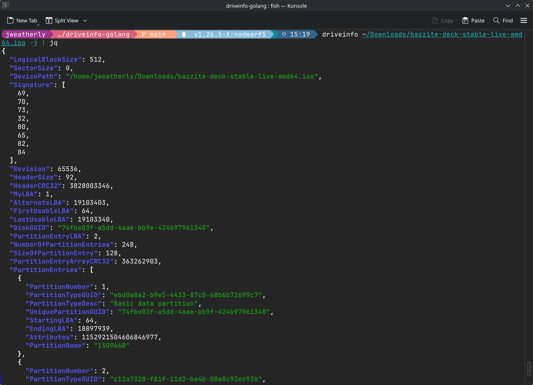Open the hamburger menu

(x=524, y=21)
